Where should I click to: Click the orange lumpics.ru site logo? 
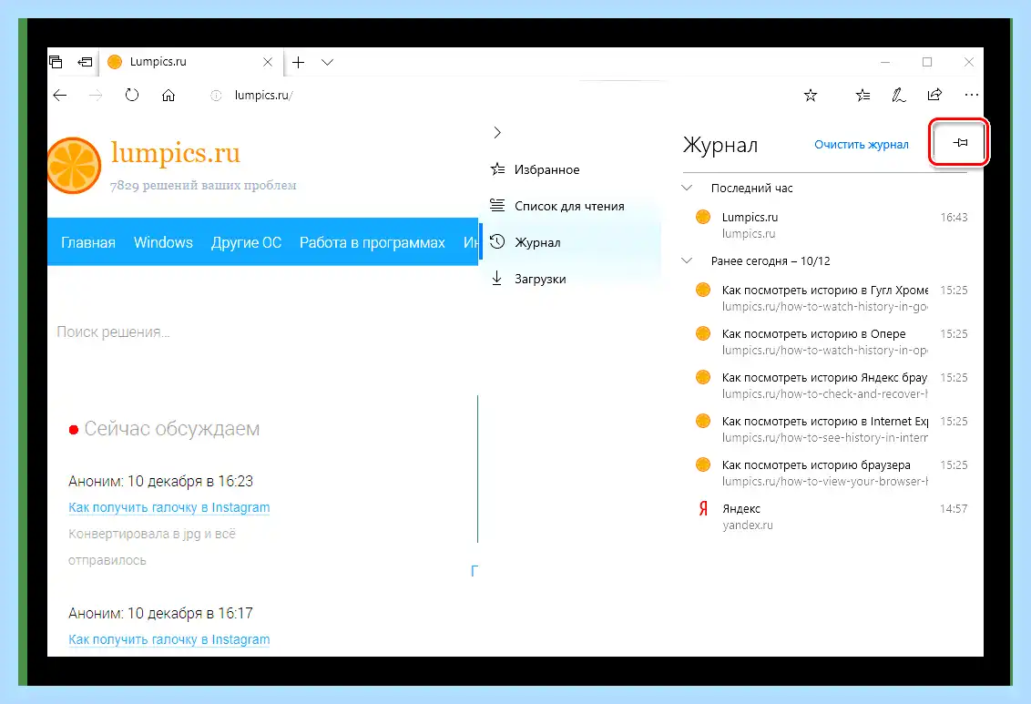75,166
